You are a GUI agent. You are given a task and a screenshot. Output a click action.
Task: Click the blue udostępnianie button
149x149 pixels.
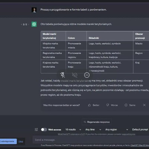click(x=8, y=142)
